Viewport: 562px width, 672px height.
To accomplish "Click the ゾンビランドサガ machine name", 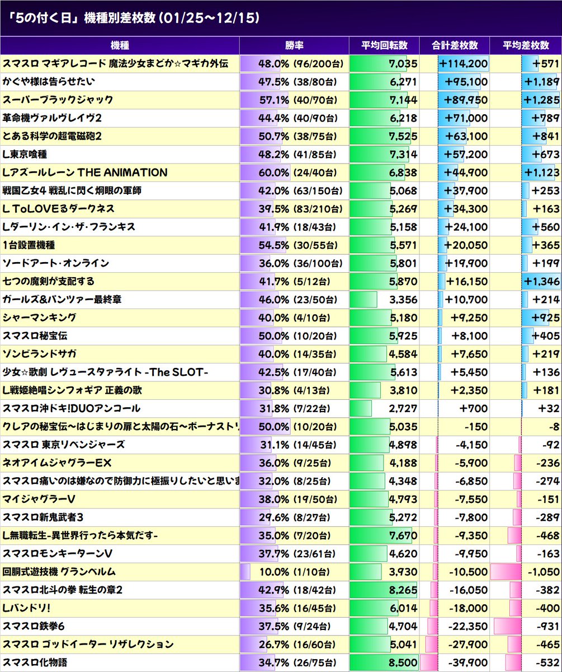I will (x=39, y=354).
